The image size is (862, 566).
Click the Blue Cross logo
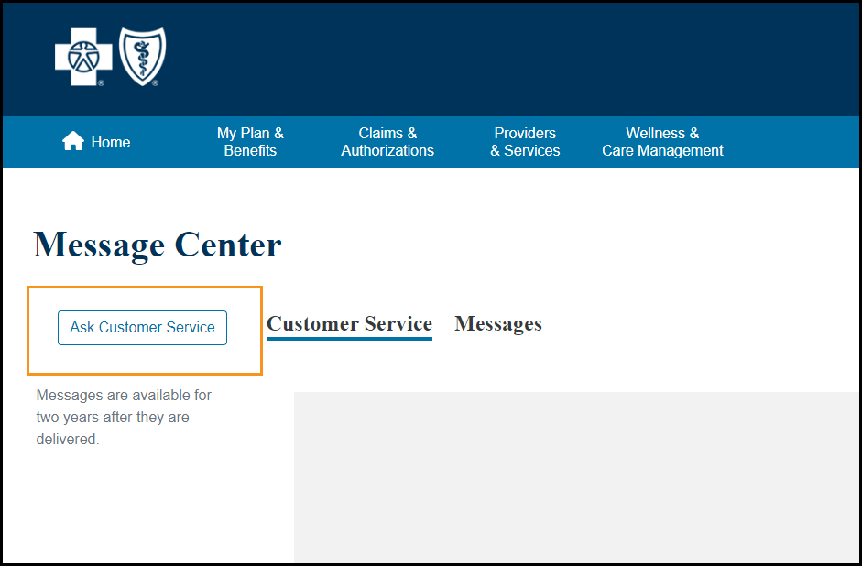[82, 55]
